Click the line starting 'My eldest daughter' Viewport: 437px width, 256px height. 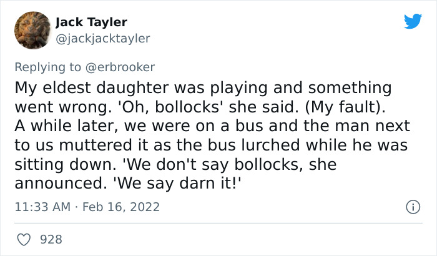pyautogui.click(x=203, y=88)
